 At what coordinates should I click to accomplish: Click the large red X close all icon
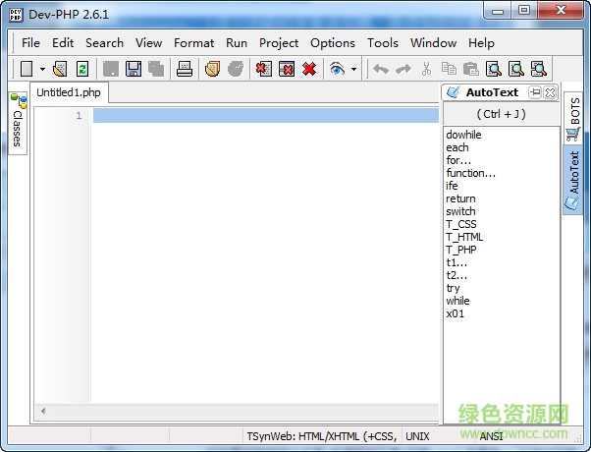tap(309, 69)
